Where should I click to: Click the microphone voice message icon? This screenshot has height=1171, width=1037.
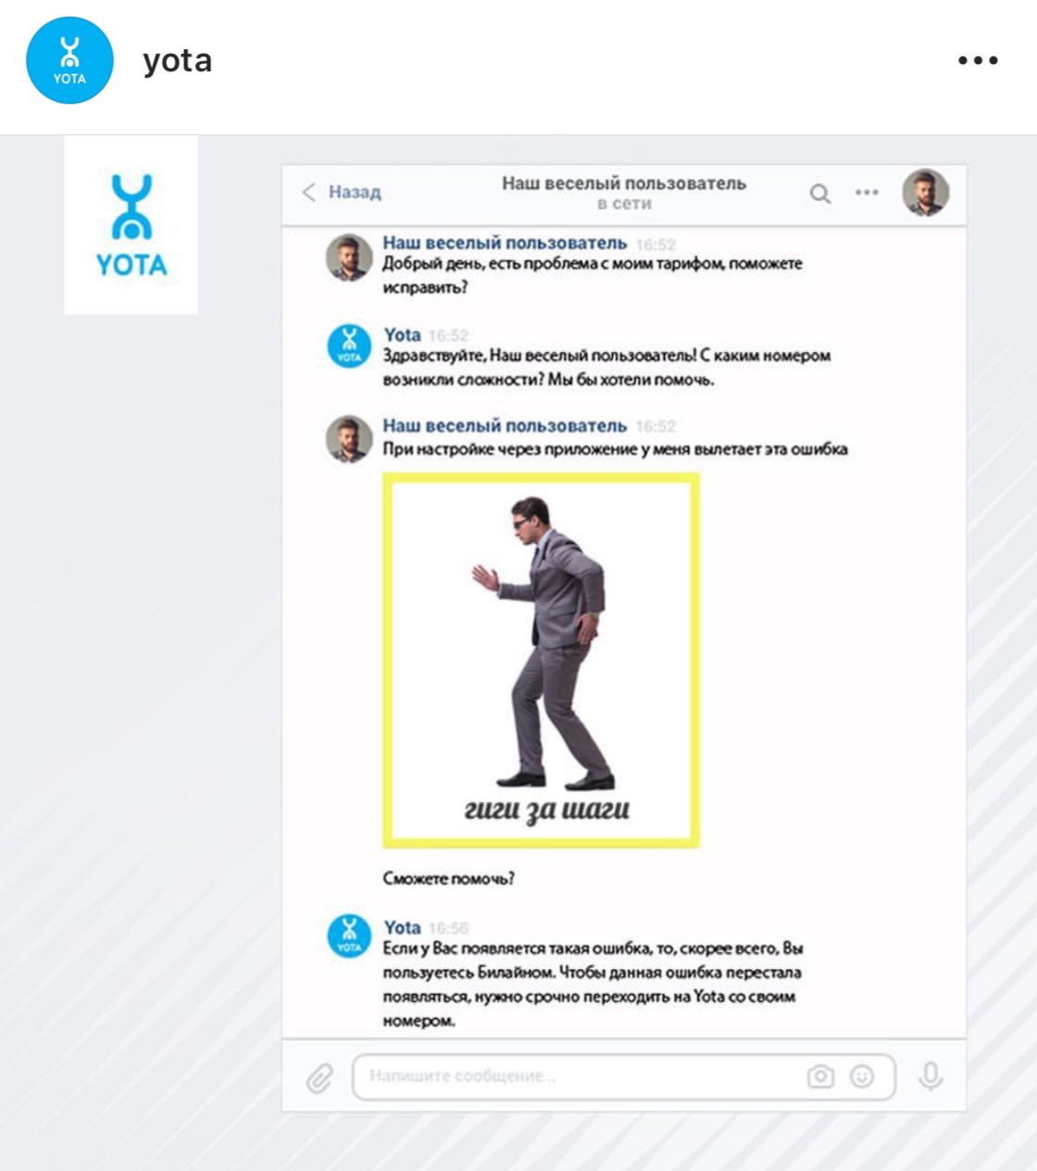(931, 1077)
